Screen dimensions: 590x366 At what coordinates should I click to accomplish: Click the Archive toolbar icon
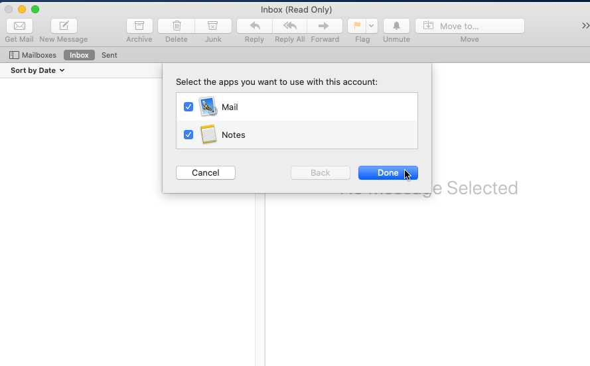[x=139, y=26]
